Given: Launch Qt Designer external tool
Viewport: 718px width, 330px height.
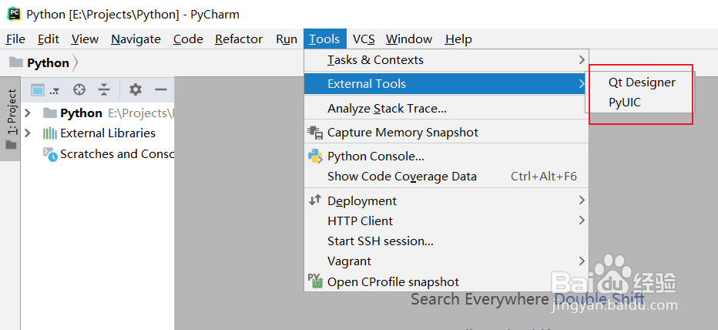Looking at the screenshot, I should pyautogui.click(x=642, y=82).
